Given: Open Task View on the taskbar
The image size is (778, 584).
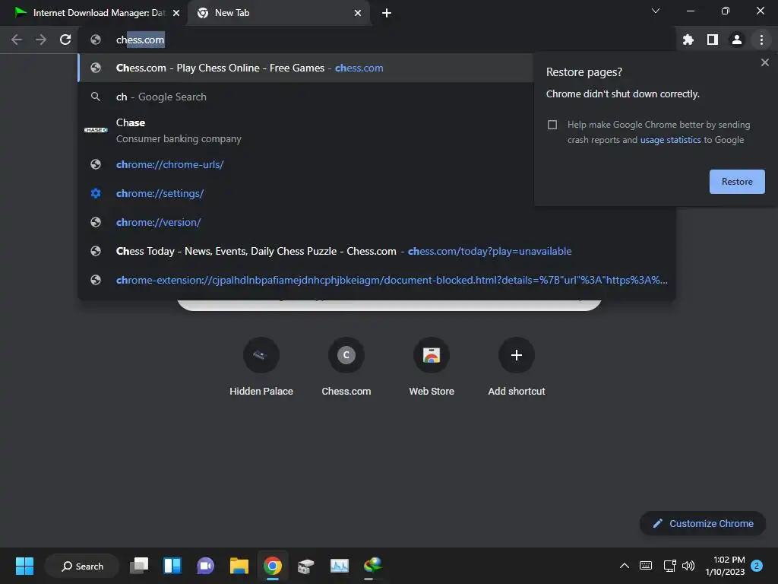Looking at the screenshot, I should click(139, 566).
